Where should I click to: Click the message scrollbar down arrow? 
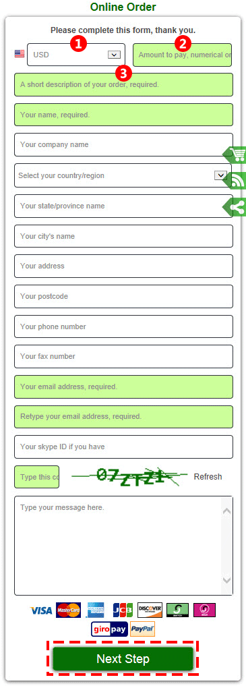(226, 580)
